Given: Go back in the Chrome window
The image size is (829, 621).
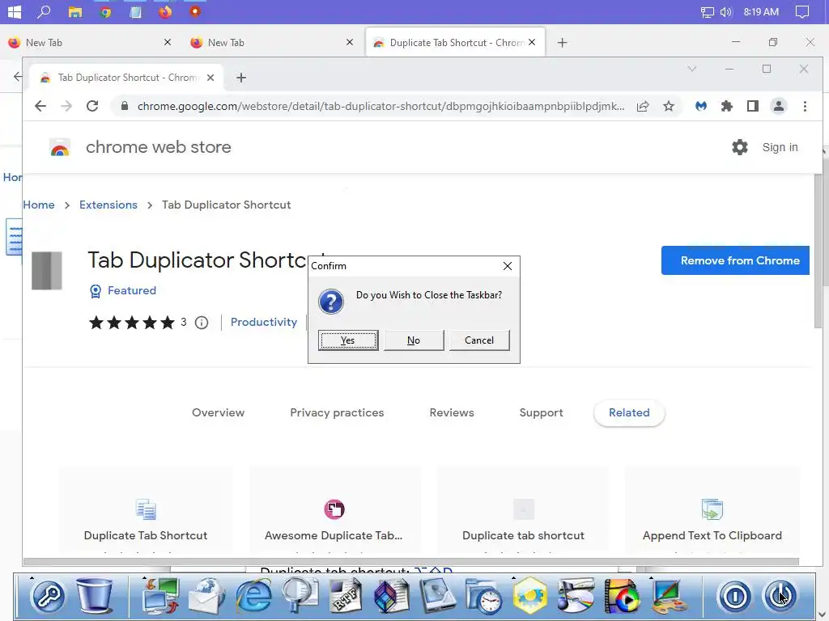Looking at the screenshot, I should coord(40,106).
